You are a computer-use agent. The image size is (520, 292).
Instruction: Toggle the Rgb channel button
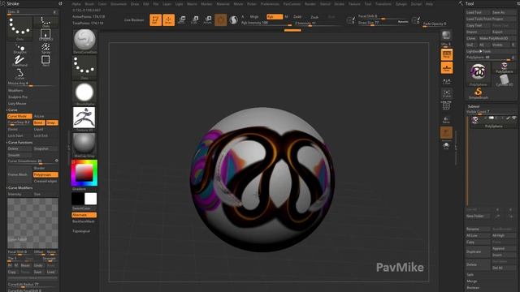tap(275, 16)
